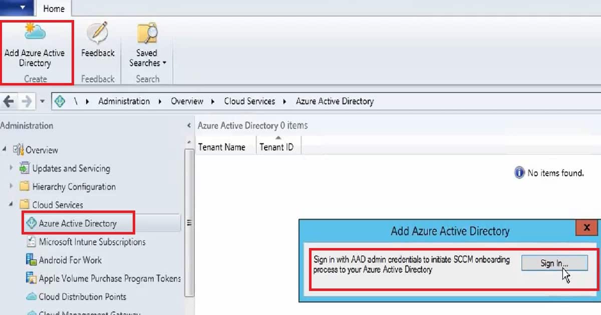Screen dimensions: 601x315
Task: Click the Hierarchy Configuration folder icon
Action: (x=24, y=186)
